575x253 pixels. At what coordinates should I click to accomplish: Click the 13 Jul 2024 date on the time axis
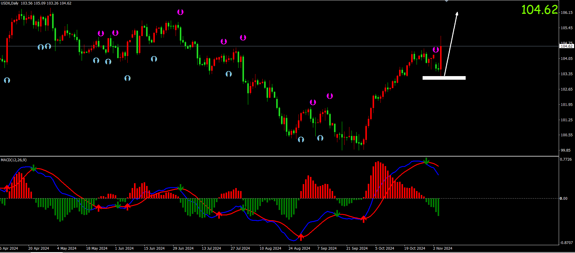[x=211, y=248]
